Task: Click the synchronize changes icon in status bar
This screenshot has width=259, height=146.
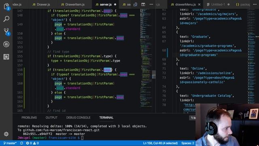Action: tap(21, 143)
